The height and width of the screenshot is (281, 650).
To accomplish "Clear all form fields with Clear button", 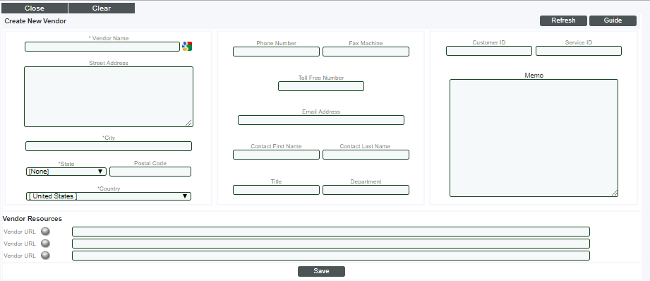I will (102, 8).
